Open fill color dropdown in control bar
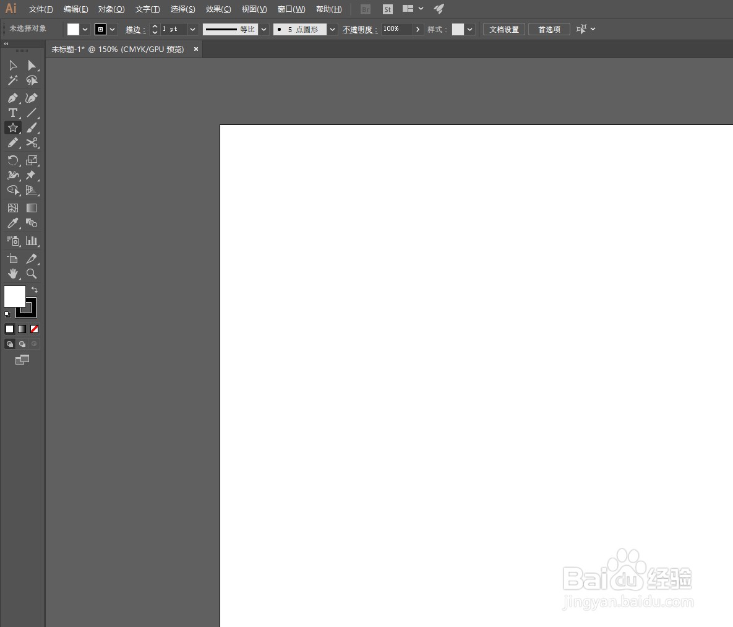The width and height of the screenshot is (733, 627). pyautogui.click(x=85, y=30)
